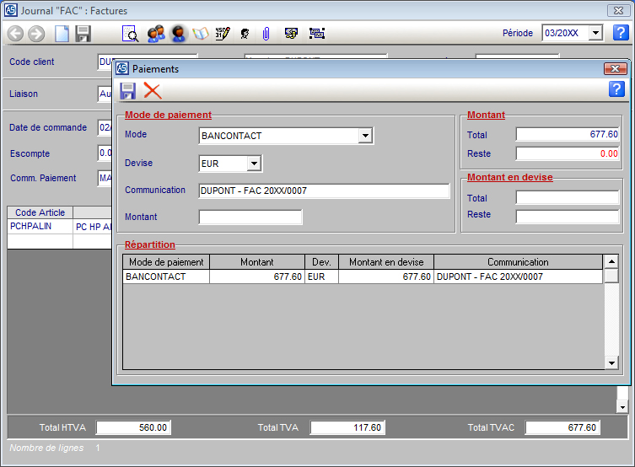Click the Répartition scrollbar down arrow
Screen dimensions: 635x467
(x=611, y=362)
